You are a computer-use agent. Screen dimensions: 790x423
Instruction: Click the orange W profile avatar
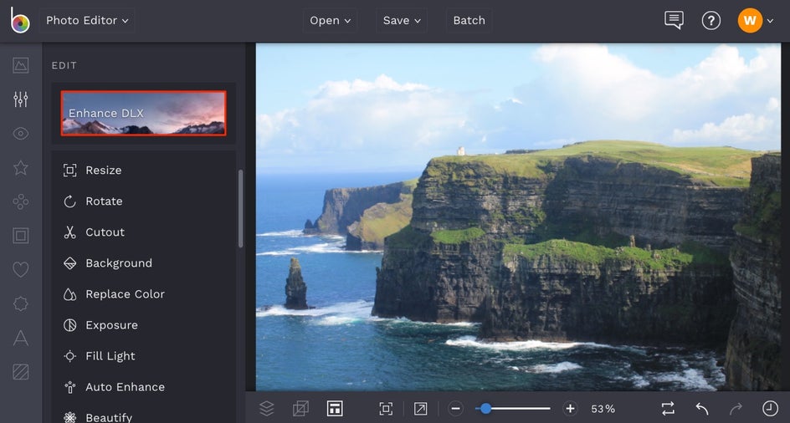(750, 21)
